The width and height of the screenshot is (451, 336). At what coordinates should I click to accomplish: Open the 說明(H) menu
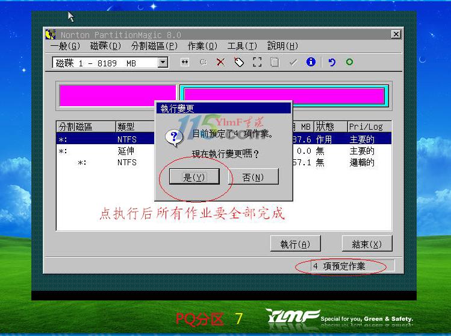283,46
